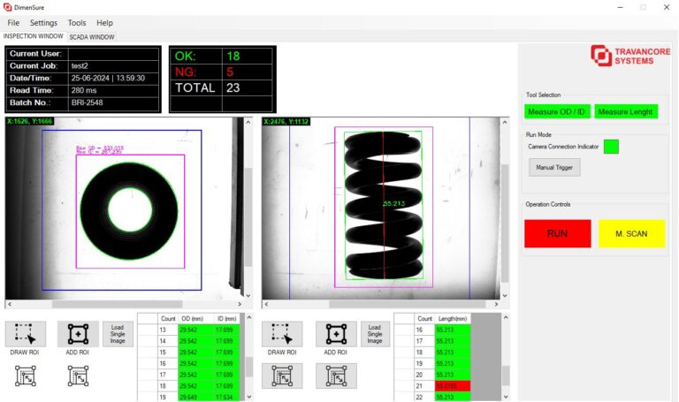Viewport: 679px width, 402px height.
Task: Click Load Single Image for spring view
Action: 375,334
